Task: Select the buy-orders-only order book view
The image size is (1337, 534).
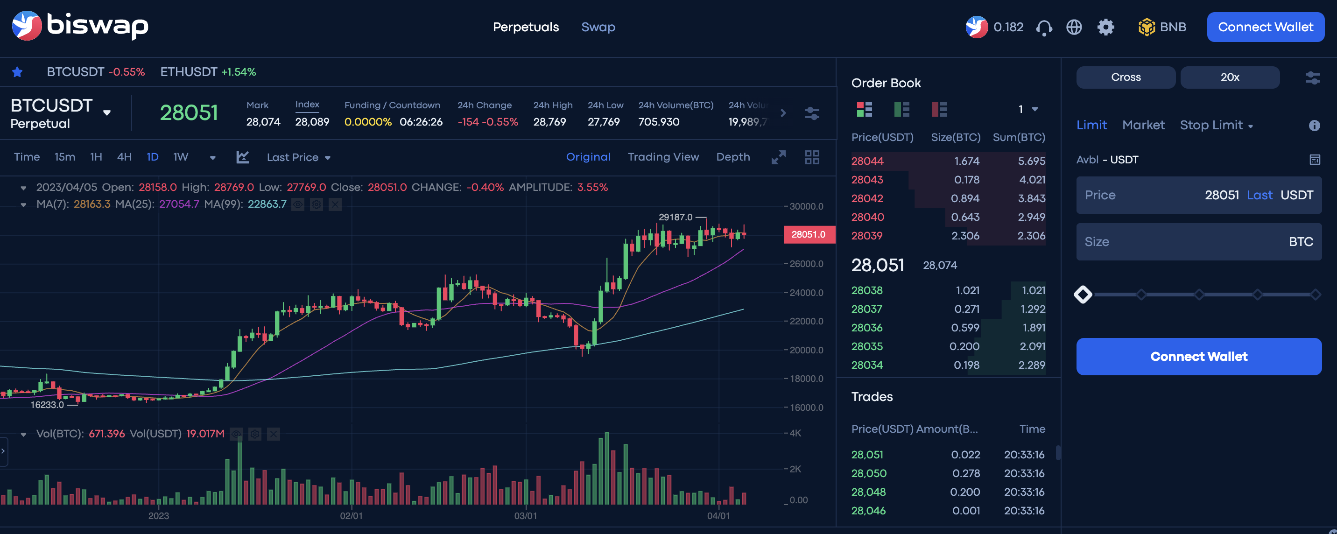Action: [901, 110]
